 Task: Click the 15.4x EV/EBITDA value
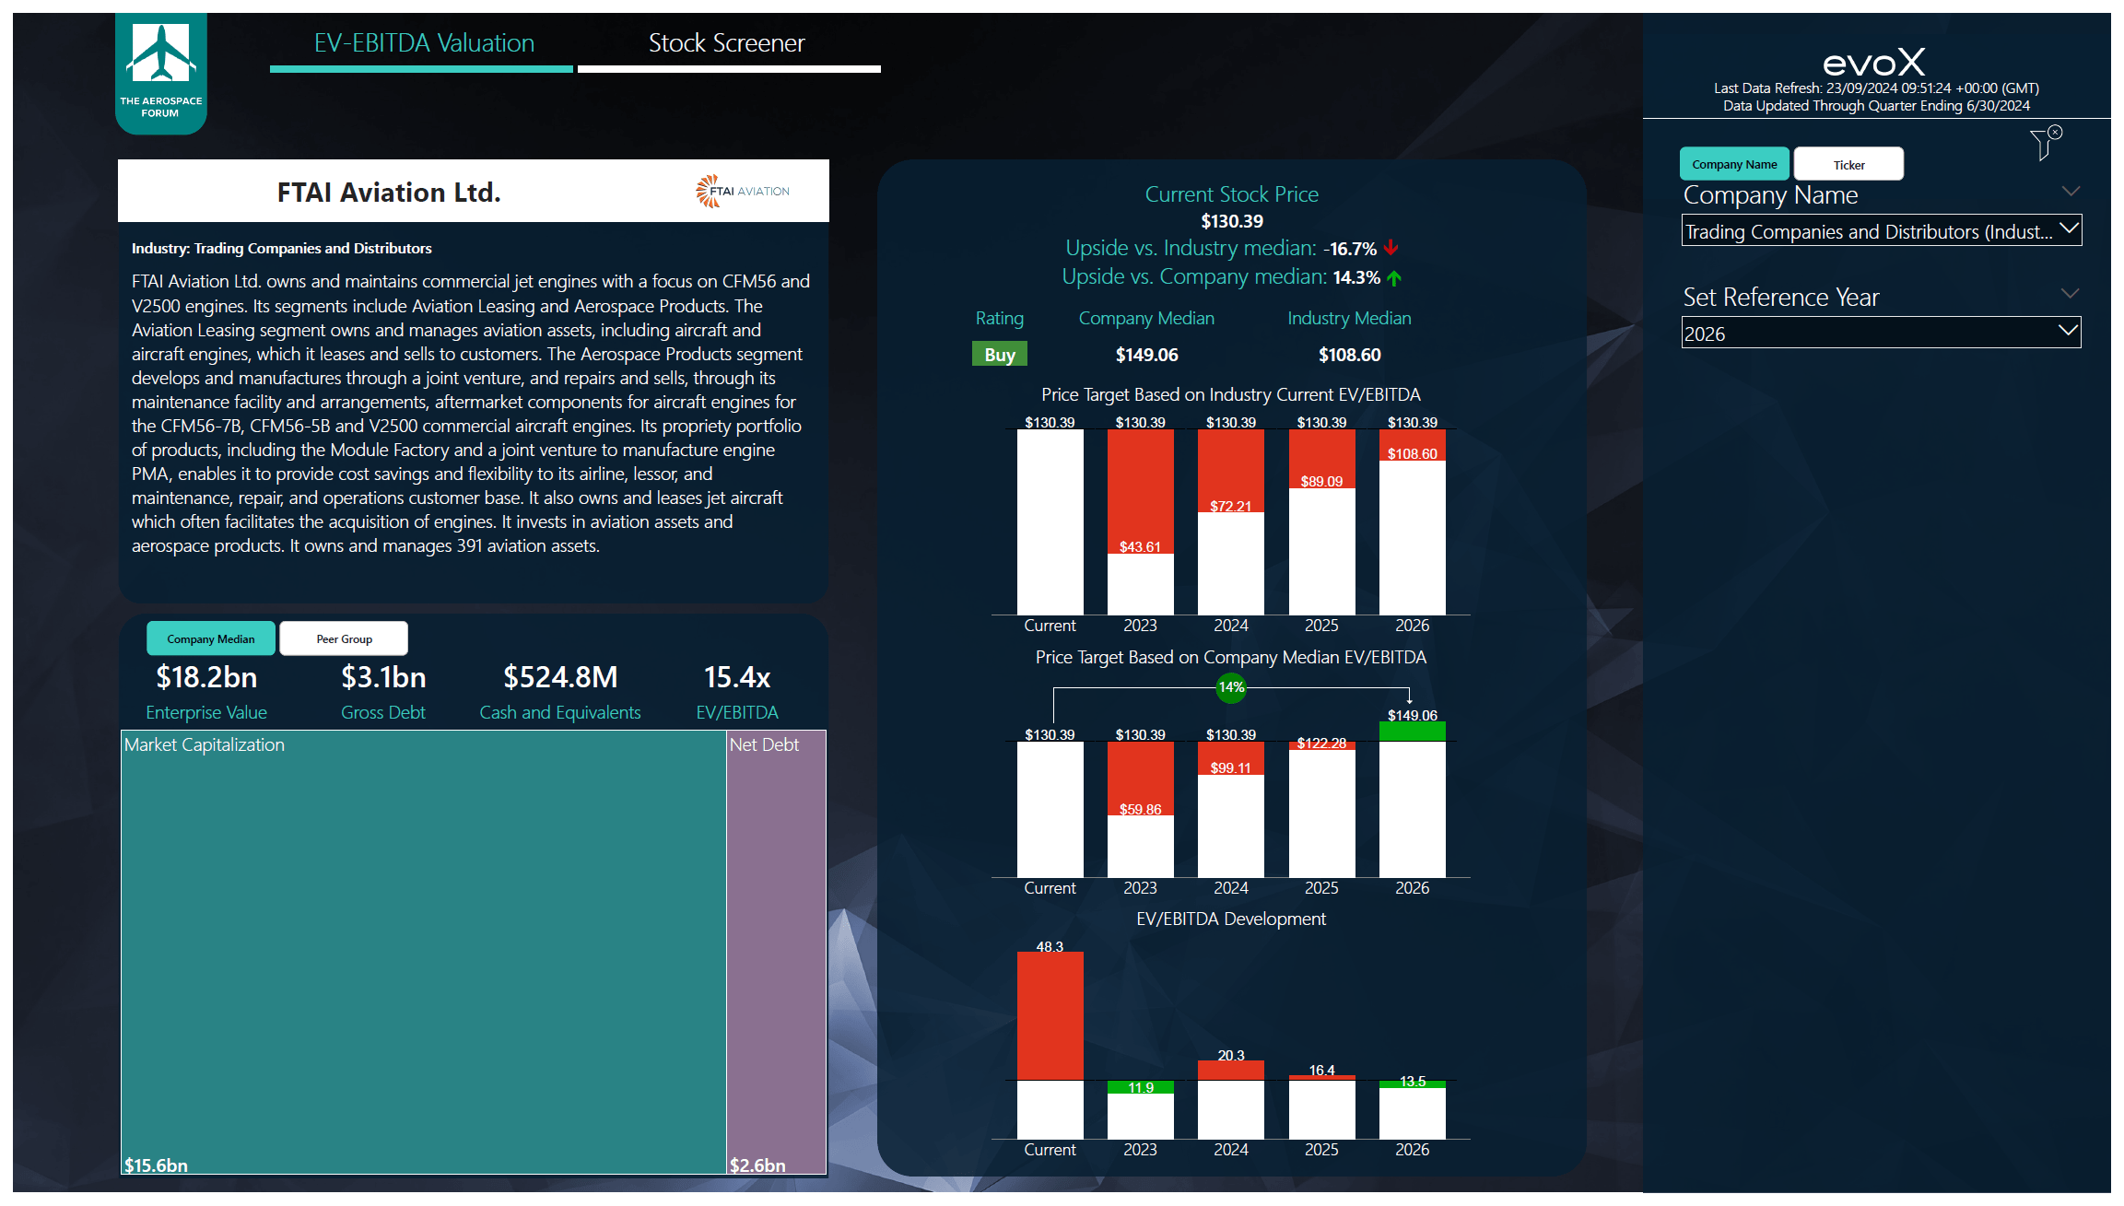point(737,677)
